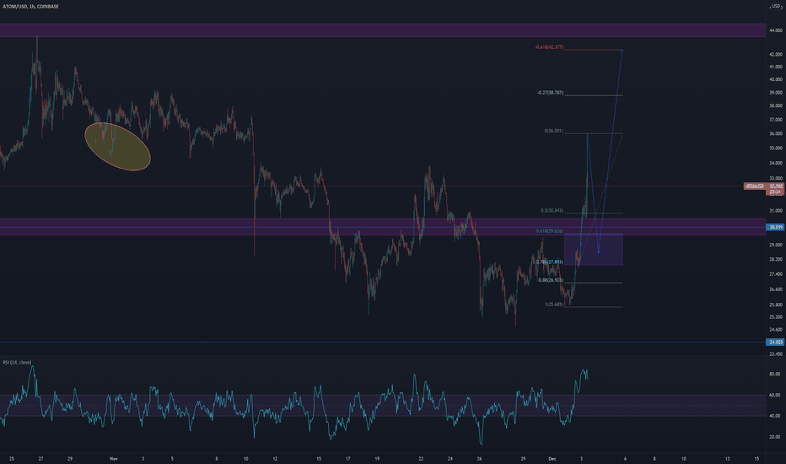
Task: Click the 0.618(29.626) fib level label
Action: tap(549, 231)
